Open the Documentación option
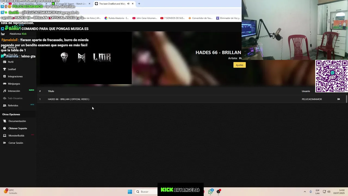348x196 pixels. point(17,121)
